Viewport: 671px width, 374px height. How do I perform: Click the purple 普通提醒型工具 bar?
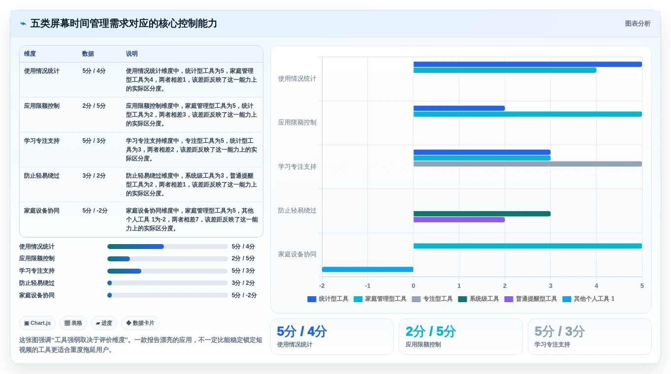pos(459,219)
